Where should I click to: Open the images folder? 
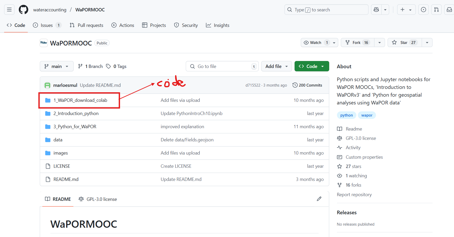click(x=61, y=153)
